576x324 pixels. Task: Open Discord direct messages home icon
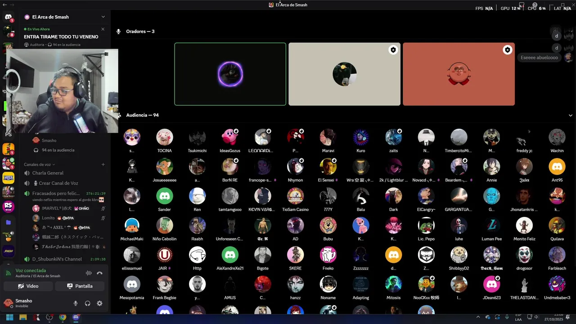point(8,17)
